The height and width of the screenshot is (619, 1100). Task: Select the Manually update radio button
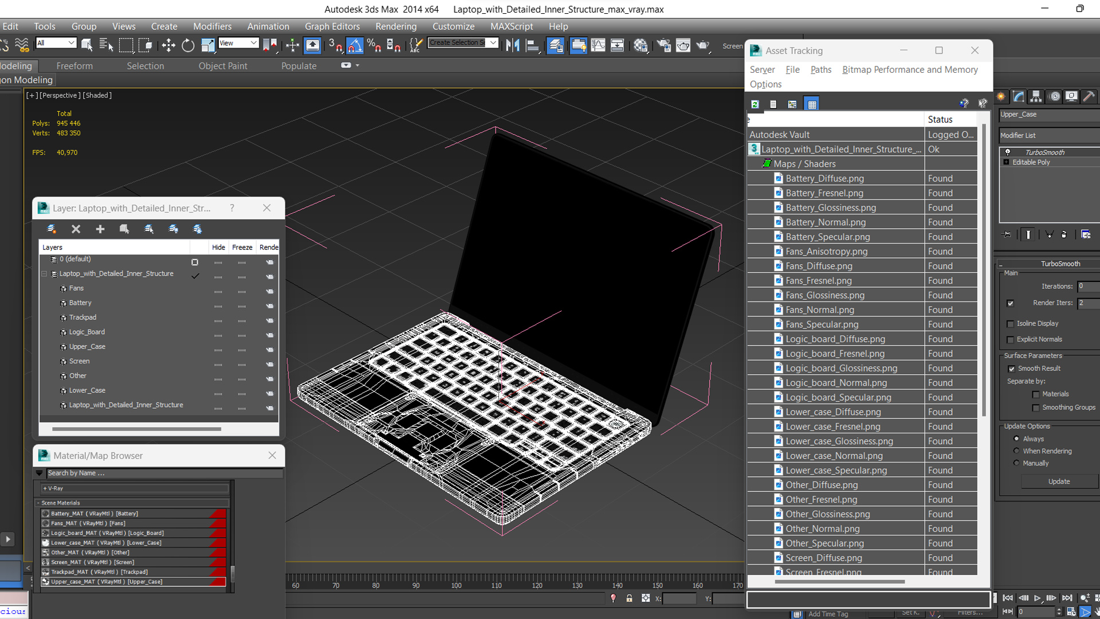click(1017, 463)
